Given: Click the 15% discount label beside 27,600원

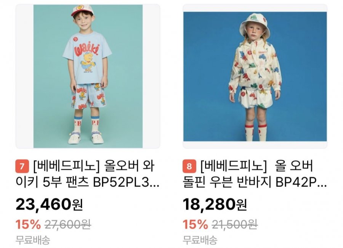Looking at the screenshot, I should 28,224.
